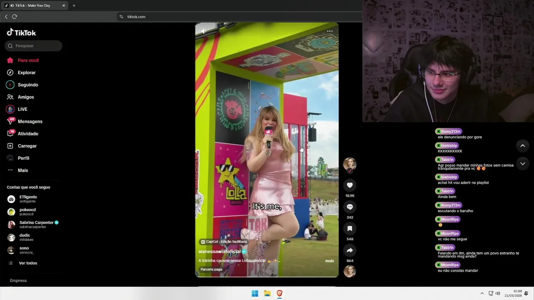534x300 pixels.
Task: Click chat username thony213m above 'ele denunciando'
Action: pyautogui.click(x=448, y=131)
